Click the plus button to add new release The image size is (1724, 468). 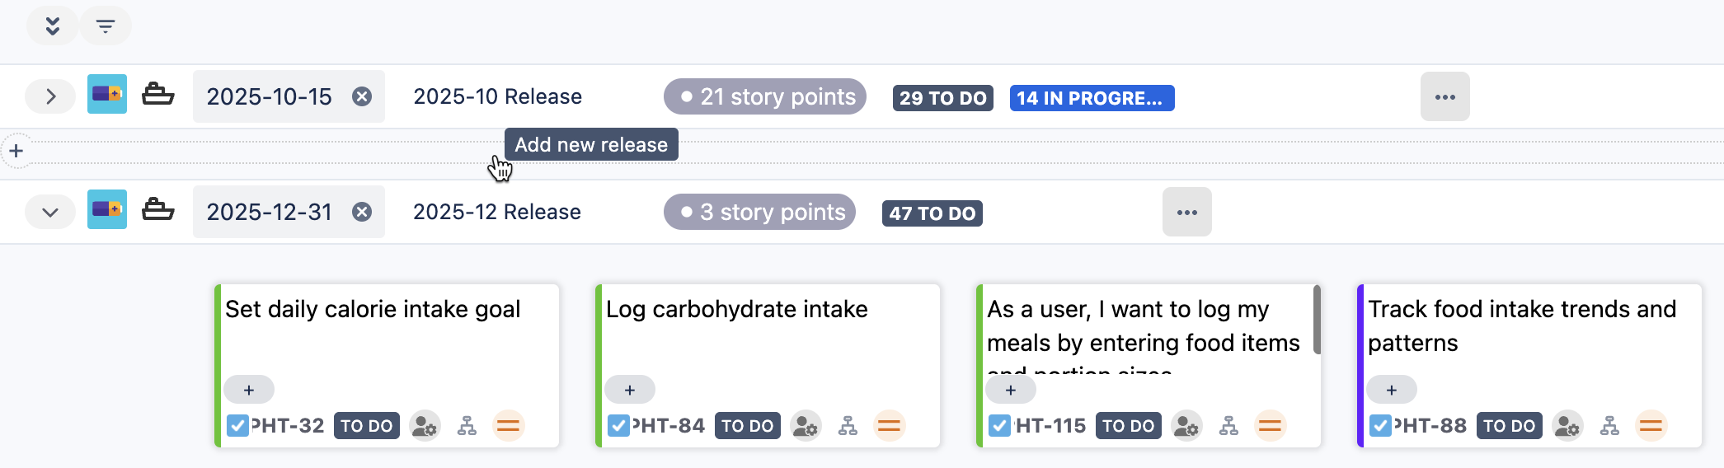(16, 151)
